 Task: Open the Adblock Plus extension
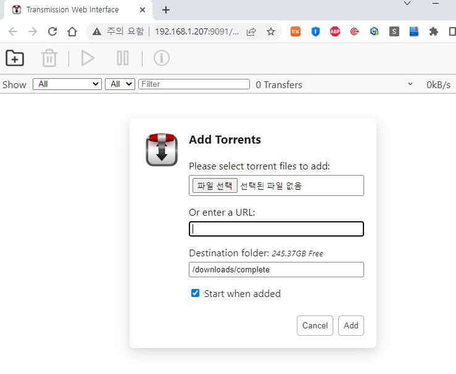[x=335, y=31]
